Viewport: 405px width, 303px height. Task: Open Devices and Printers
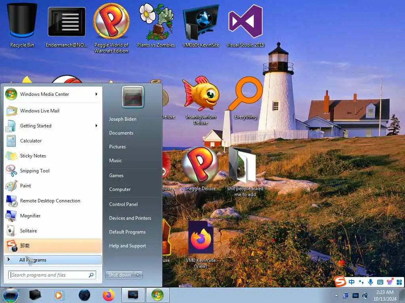pos(130,218)
